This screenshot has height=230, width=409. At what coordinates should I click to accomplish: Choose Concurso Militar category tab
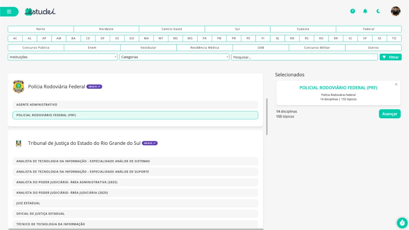pos(317,48)
